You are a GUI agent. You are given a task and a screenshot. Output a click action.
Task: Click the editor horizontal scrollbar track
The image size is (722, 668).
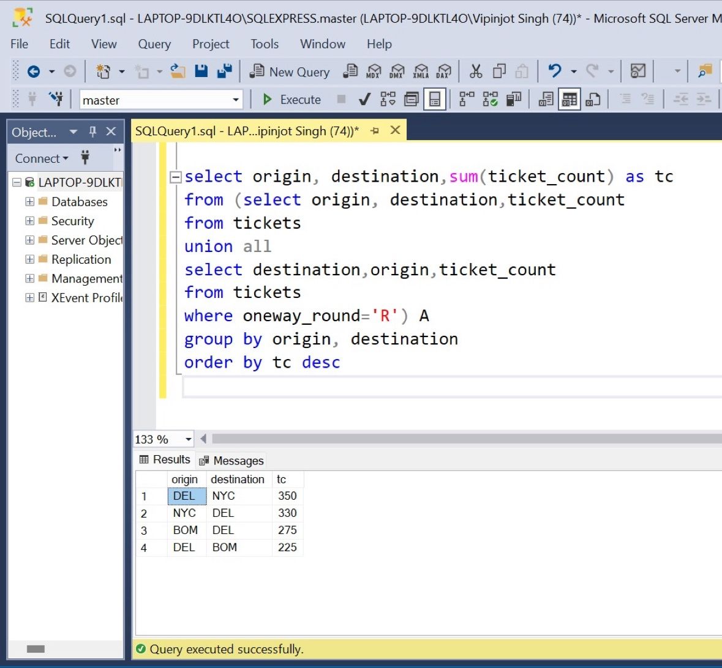pos(465,439)
